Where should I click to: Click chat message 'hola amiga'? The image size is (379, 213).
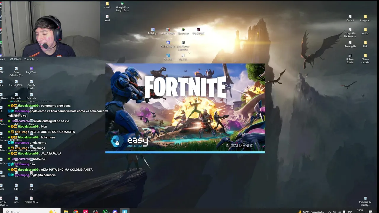tap(37, 148)
